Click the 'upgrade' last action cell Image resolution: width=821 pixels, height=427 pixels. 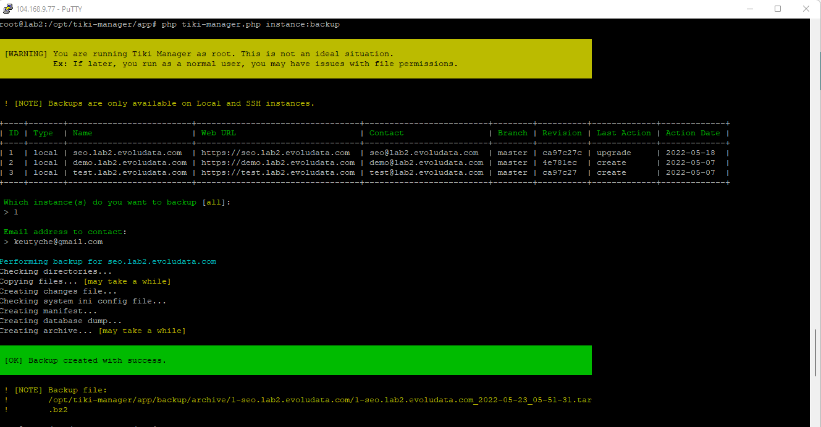[x=614, y=153]
